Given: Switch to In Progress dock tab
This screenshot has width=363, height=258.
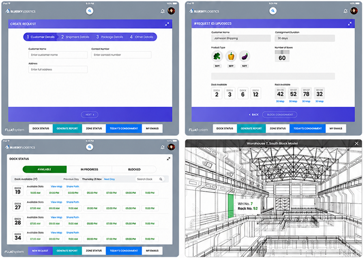Looking at the screenshot, I should pos(89,169).
